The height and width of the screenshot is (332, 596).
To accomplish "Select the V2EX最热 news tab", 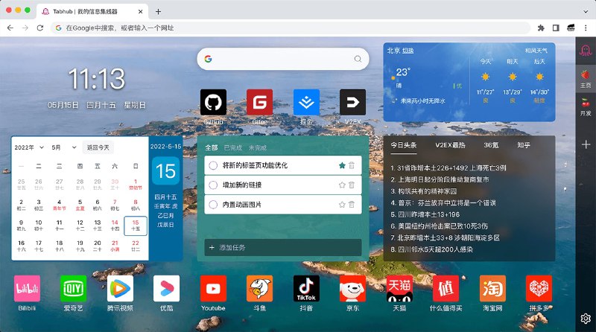I will click(450, 145).
